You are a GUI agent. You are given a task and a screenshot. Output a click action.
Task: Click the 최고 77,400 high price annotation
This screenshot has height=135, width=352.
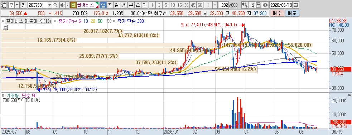point(208,25)
